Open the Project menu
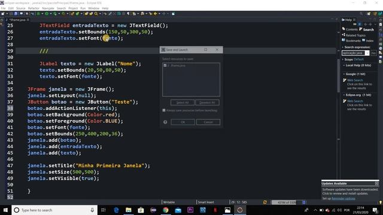Screen dimensions: 383x215 73,8
